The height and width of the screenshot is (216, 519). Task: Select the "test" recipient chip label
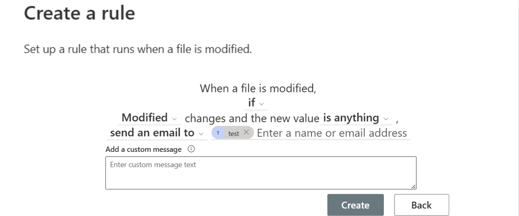233,133
